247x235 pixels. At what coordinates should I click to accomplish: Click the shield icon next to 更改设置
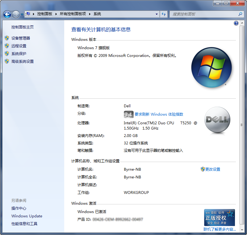click(203, 169)
